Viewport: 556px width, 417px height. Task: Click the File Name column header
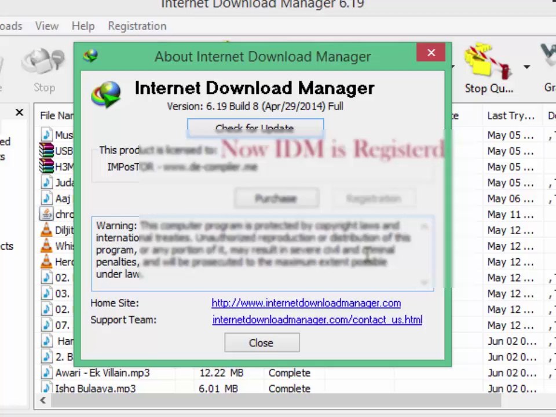click(57, 116)
